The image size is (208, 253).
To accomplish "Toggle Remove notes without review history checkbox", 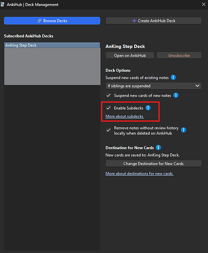I will coord(108,130).
